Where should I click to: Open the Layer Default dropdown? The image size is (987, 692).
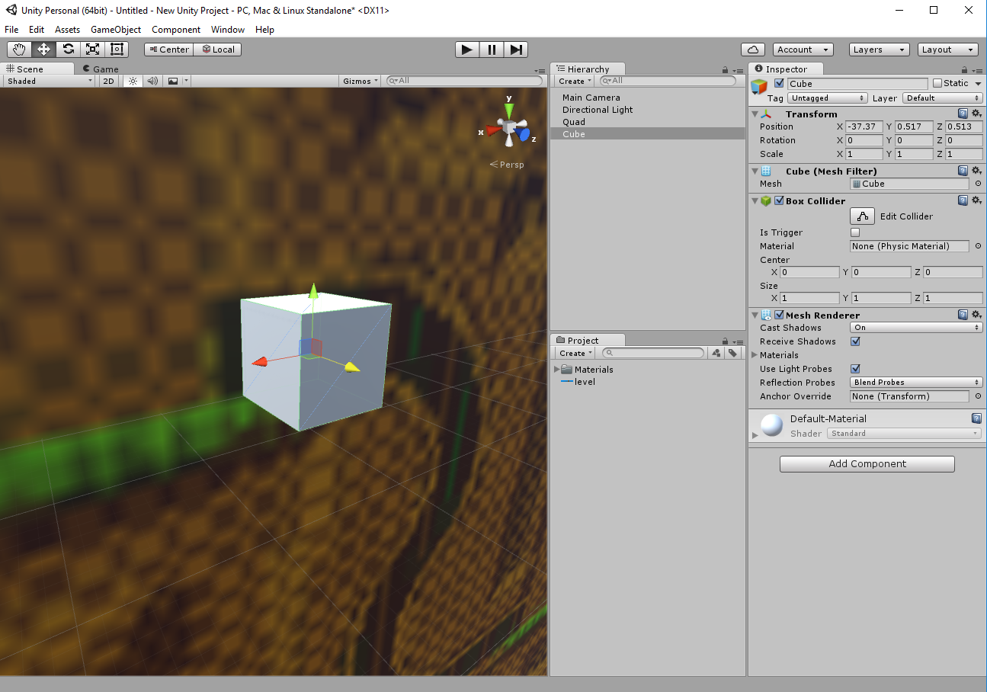click(x=943, y=98)
